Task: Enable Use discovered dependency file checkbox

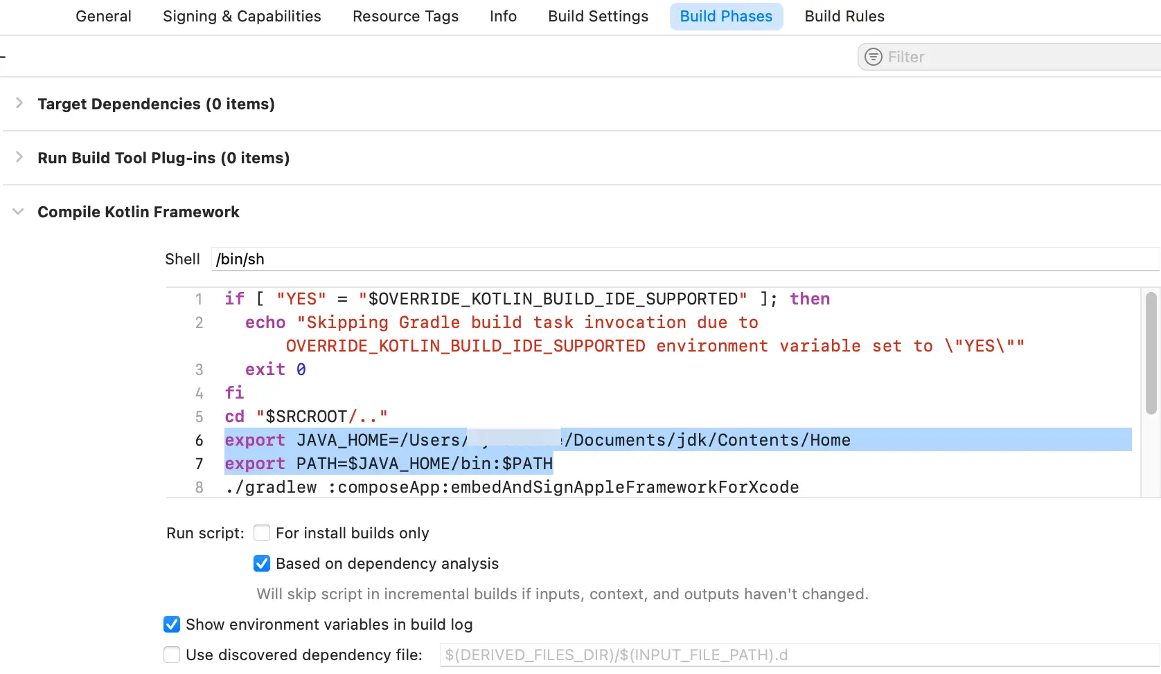Action: [172, 655]
